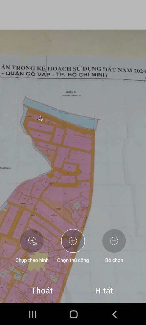Tap the Chụp theo hình lasso icon
The height and width of the screenshot is (325, 146).
[x=32, y=241]
